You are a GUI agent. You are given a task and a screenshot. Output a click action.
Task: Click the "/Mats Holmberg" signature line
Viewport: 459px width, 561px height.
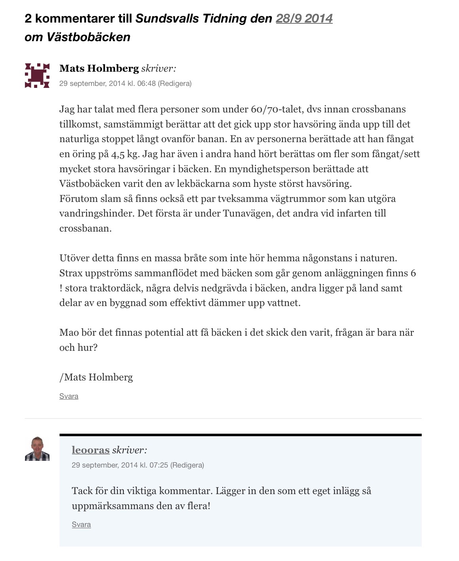click(96, 377)
